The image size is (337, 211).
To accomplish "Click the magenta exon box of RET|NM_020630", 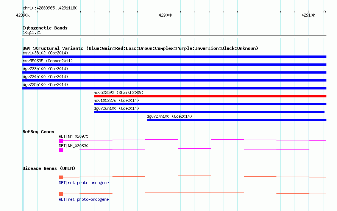I will [x=61, y=150].
